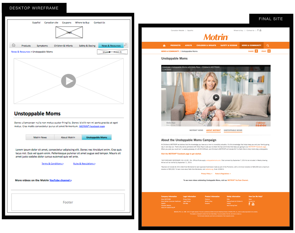Image resolution: width=295 pixels, height=233 pixels.
Task: Click HEALTHY ESSENTIALS® in footer
Action: pos(168,207)
